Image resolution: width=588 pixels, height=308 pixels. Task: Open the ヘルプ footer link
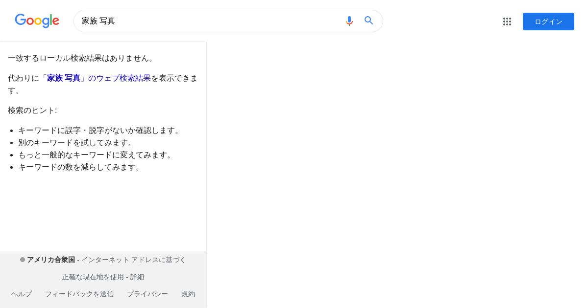pyautogui.click(x=22, y=294)
